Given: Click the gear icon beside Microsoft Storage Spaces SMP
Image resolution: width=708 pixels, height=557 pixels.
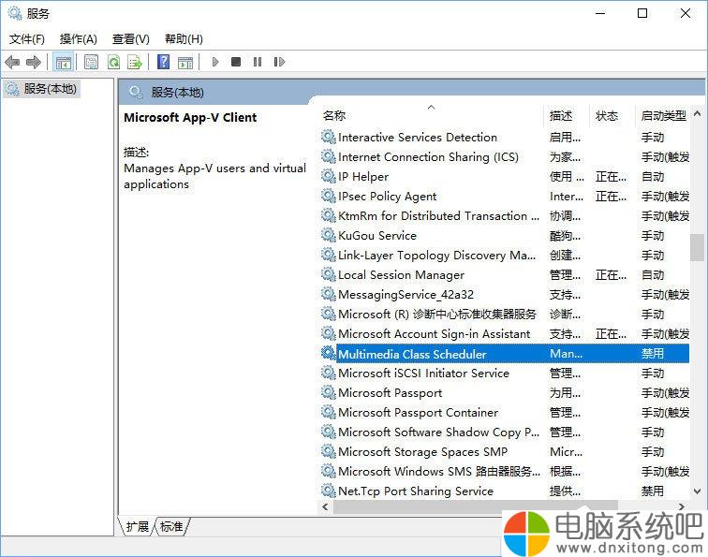Looking at the screenshot, I should click(x=329, y=451).
